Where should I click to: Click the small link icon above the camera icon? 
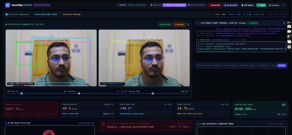pos(288,22)
